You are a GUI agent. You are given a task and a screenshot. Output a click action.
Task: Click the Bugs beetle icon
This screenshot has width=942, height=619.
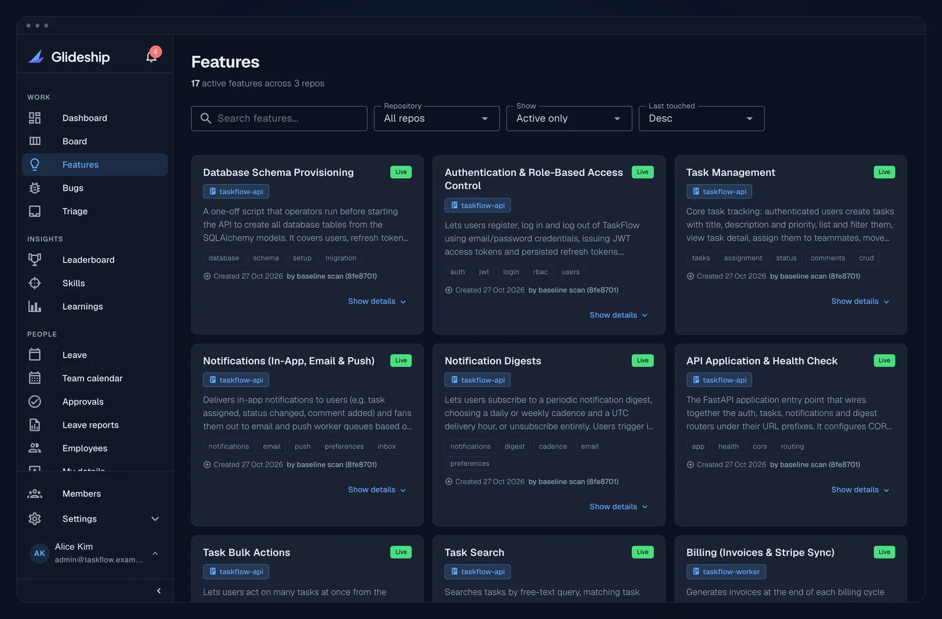(35, 188)
